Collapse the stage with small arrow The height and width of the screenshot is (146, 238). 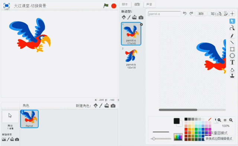pos(118,100)
